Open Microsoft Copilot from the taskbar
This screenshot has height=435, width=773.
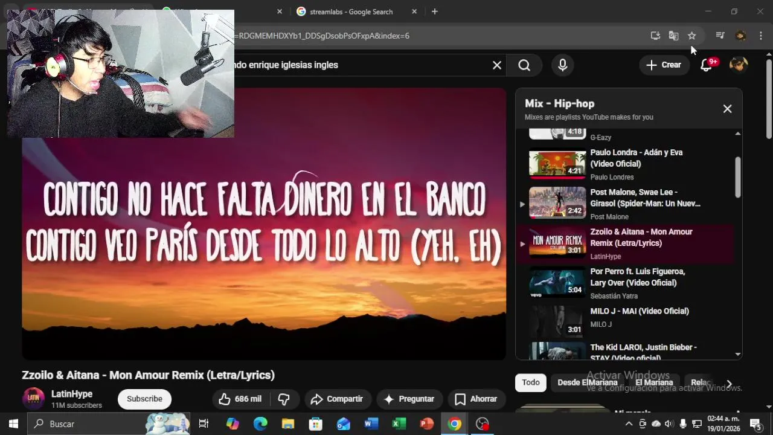click(233, 424)
